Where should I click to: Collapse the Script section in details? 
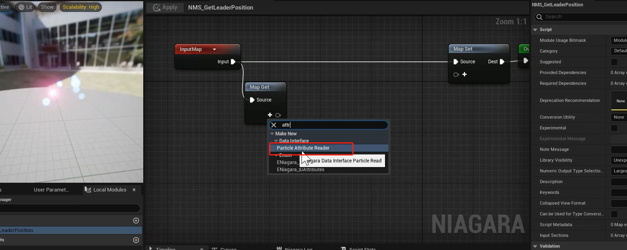click(535, 30)
